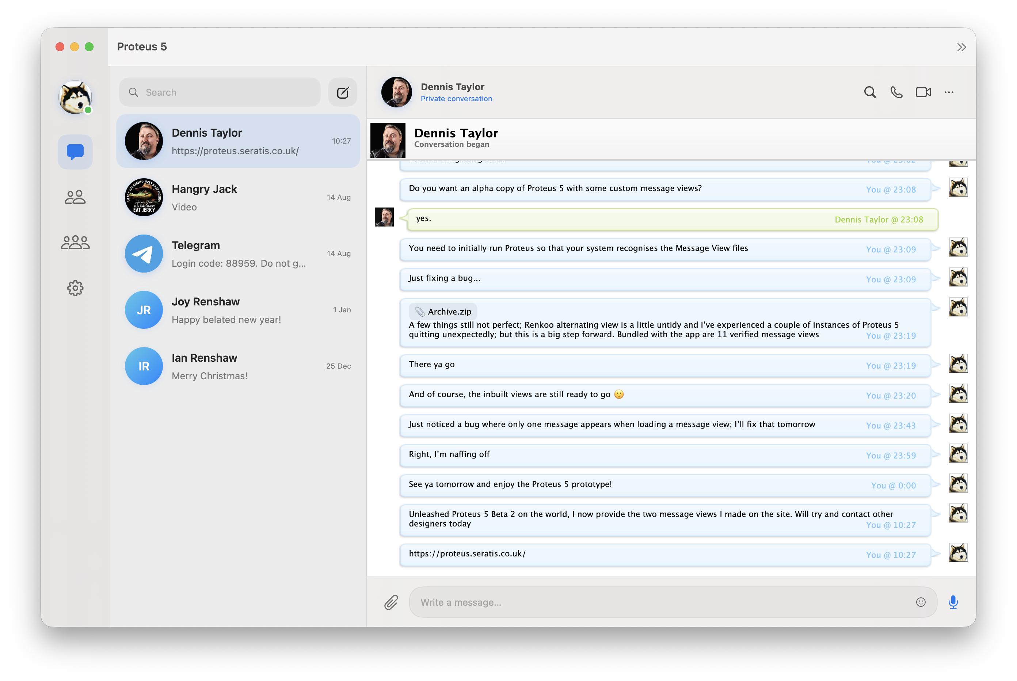Click message about bug loading message view
This screenshot has width=1017, height=681.
tap(665, 426)
